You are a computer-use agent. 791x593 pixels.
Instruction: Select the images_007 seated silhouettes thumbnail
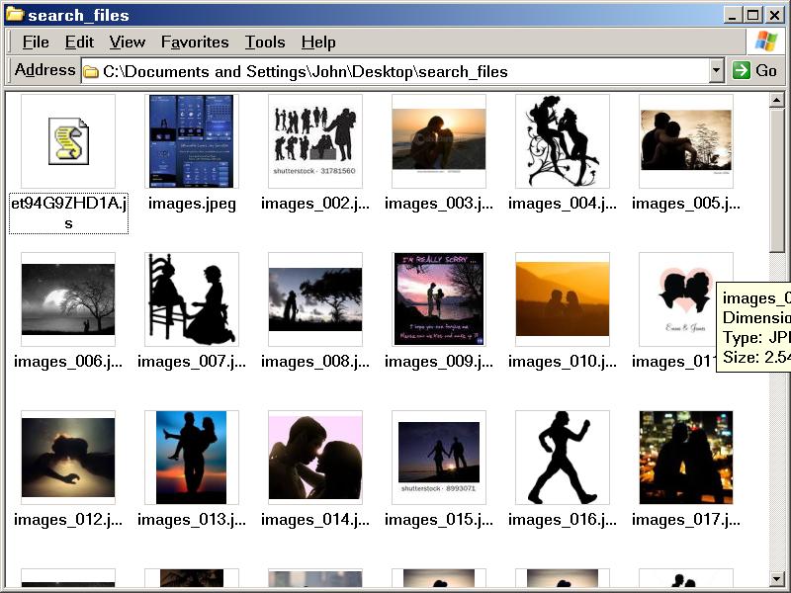192,299
